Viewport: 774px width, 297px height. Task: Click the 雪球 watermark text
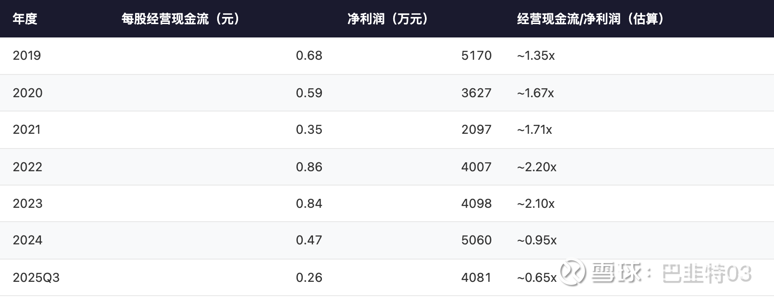tap(617, 272)
